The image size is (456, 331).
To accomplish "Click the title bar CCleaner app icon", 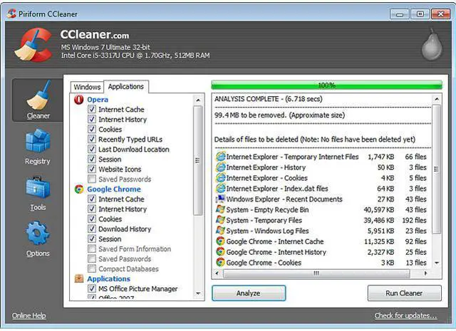I will click(x=11, y=14).
